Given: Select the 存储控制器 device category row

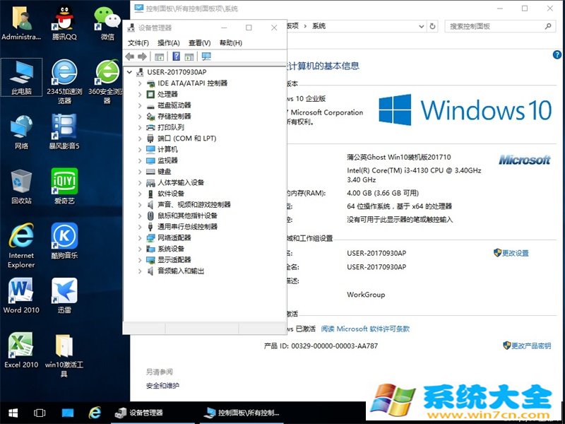Looking at the screenshot, I should click(x=169, y=117).
